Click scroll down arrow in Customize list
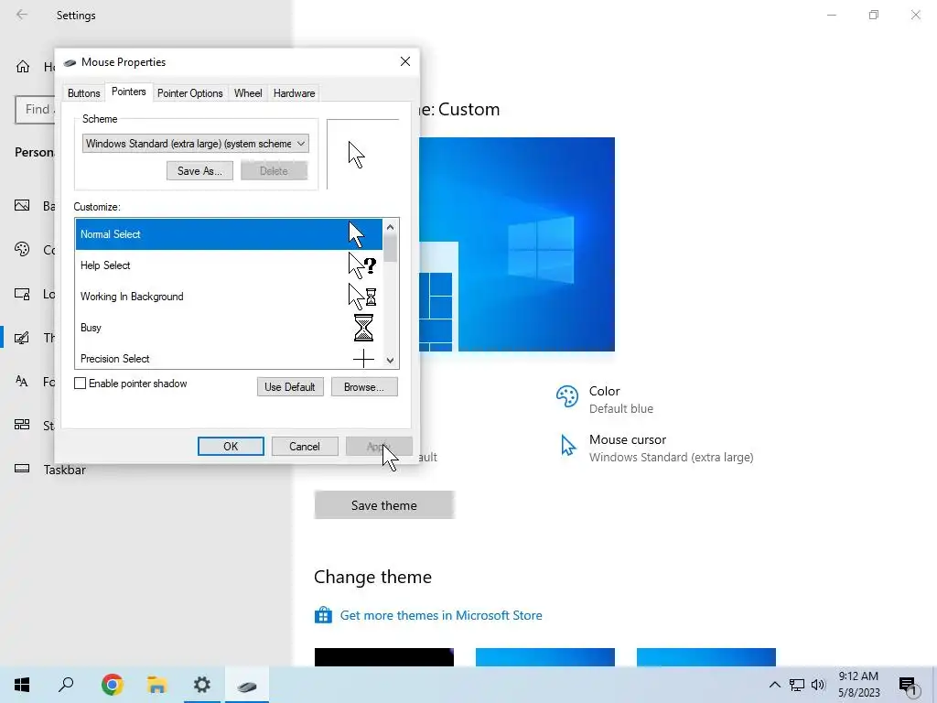Screen dimensions: 937x703 click(390, 361)
